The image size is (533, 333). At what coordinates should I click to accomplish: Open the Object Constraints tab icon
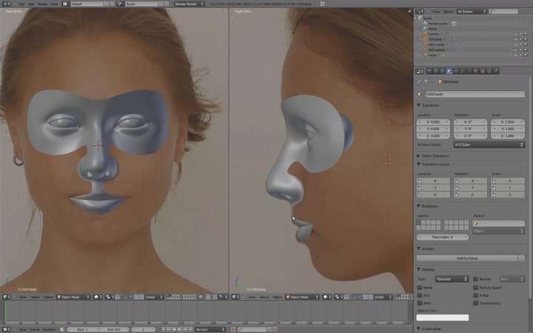pos(456,71)
